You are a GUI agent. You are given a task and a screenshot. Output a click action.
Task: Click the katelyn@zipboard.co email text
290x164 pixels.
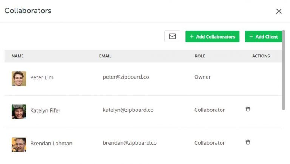(128, 110)
